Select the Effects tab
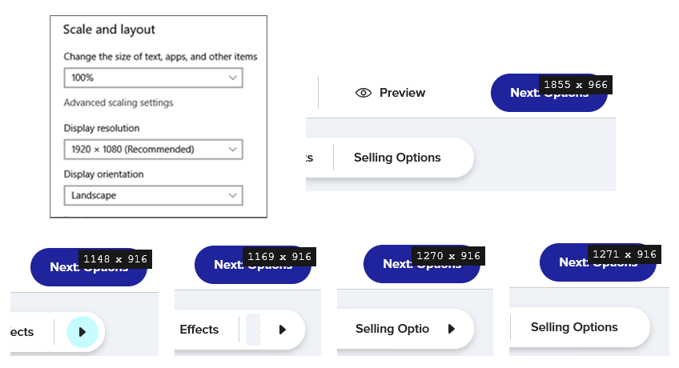The image size is (679, 368). [199, 330]
